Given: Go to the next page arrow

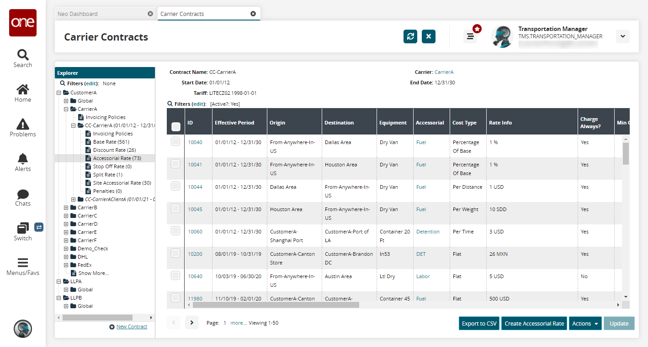Looking at the screenshot, I should (x=192, y=323).
